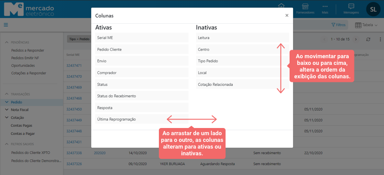Expand the Pedido tree item
The image size is (384, 175).
coord(6,102)
